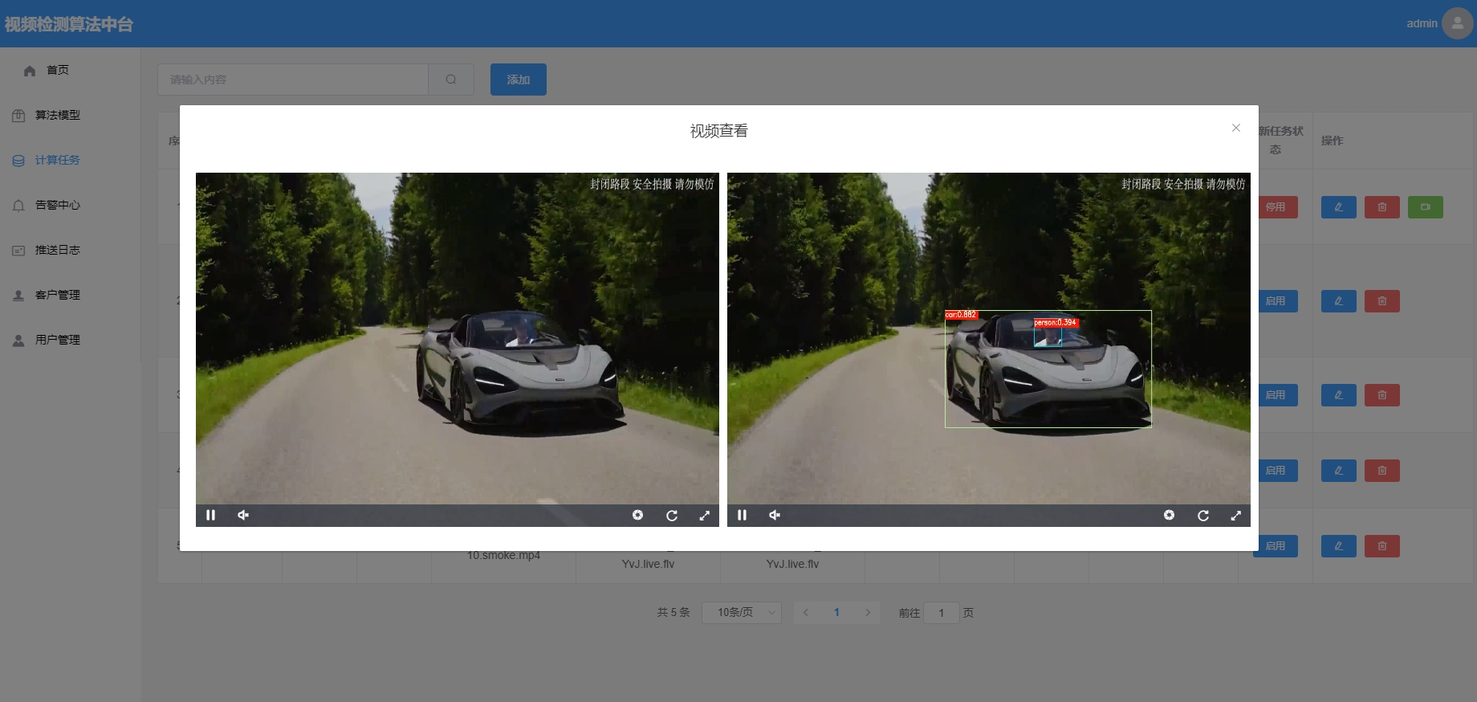Click edit icon in fifth table row

point(1339,546)
